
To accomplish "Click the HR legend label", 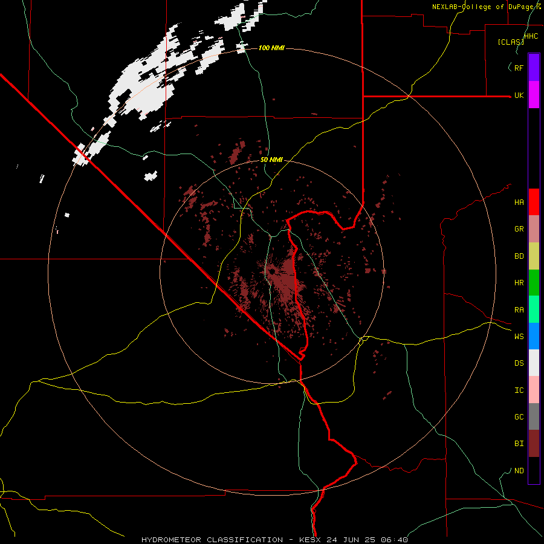I will coord(519,283).
